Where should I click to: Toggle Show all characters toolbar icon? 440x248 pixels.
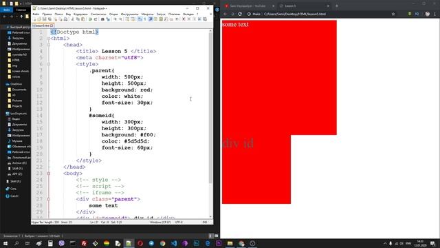[145, 19]
